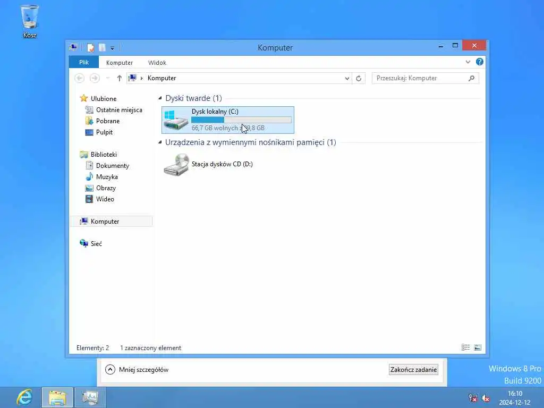The image size is (544, 408).
Task: Open the Plik ribbon tab
Action: (83, 63)
